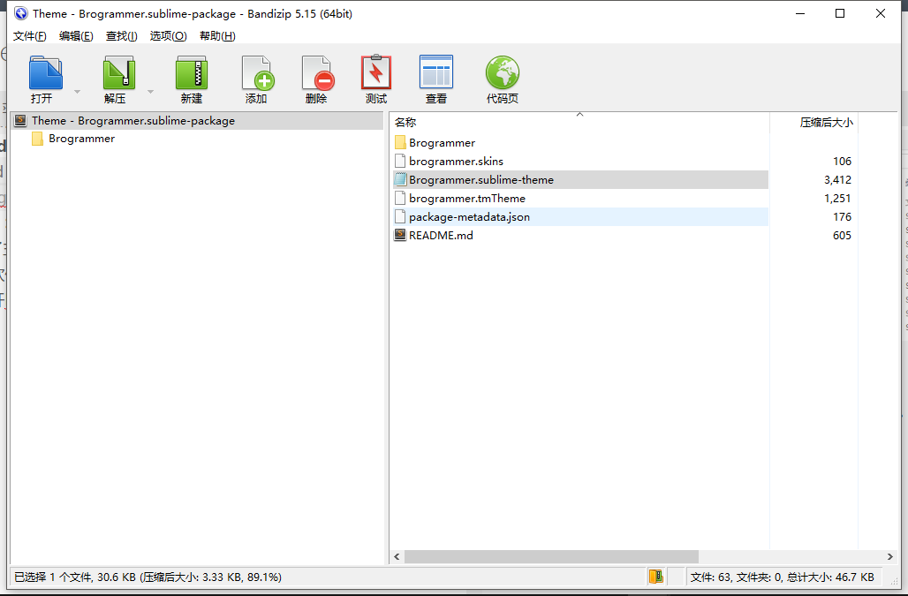Select Brogrammer.sublime-theme file
The width and height of the screenshot is (908, 596).
tap(581, 179)
